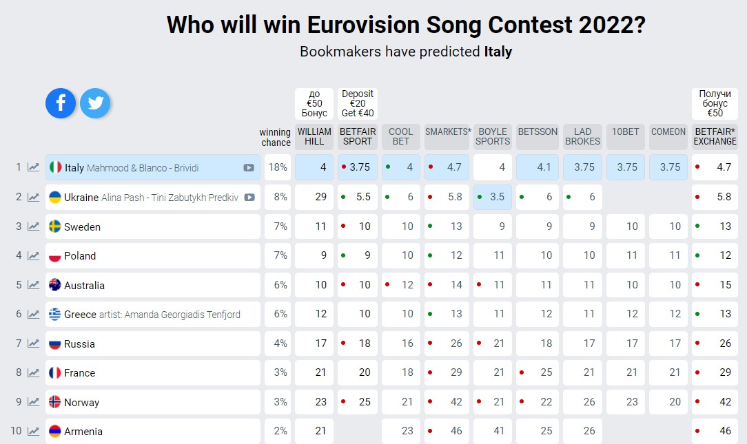Image resolution: width=747 pixels, height=444 pixels.
Task: Open the Betfair Sport bookmaker header
Action: coord(358,136)
